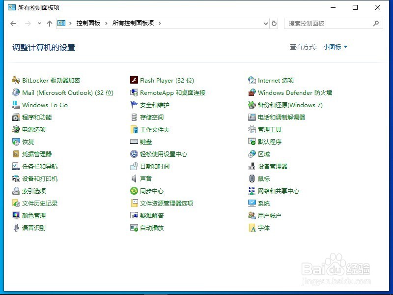The image size is (393, 295).
Task: Click the 网络和共享中心 link
Action: pos(279,191)
